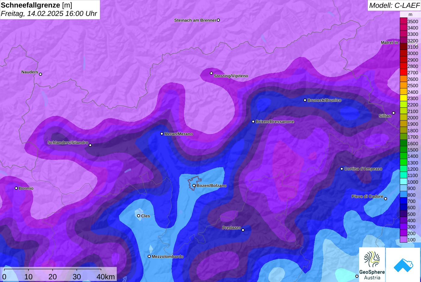
Task: Click the 3500 m legend color swatch
Action: point(404,21)
